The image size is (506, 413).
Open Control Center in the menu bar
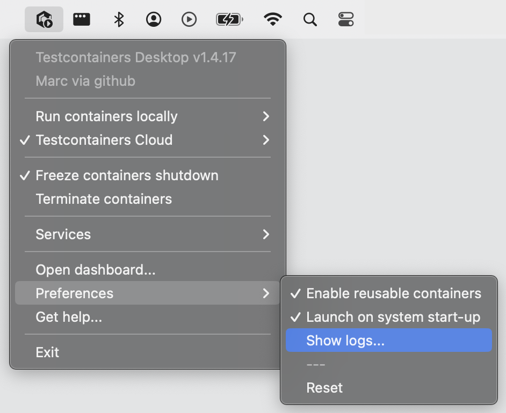[x=346, y=19]
